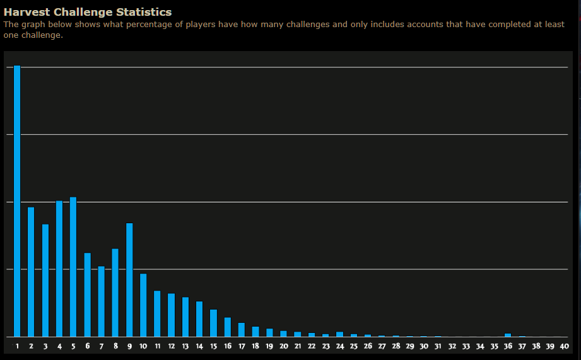Select the bar for 8 challenges
The width and height of the screenshot is (581, 360).
coord(115,293)
